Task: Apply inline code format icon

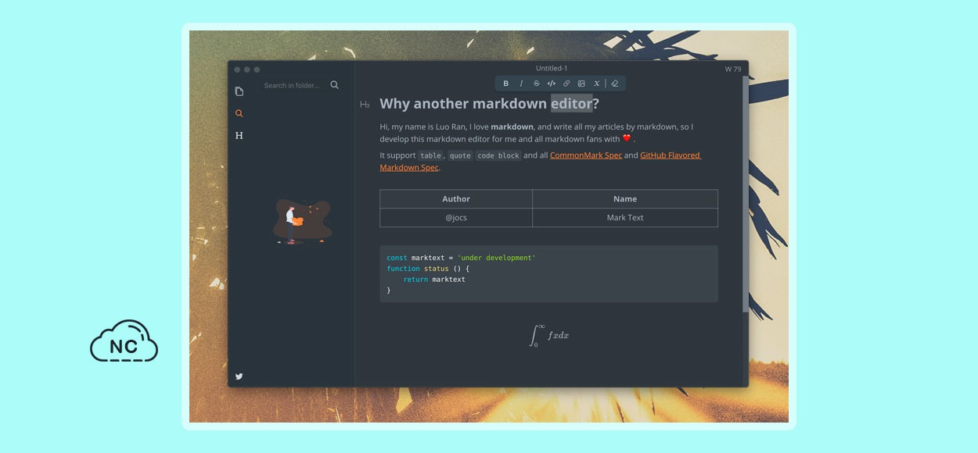Action: (551, 84)
